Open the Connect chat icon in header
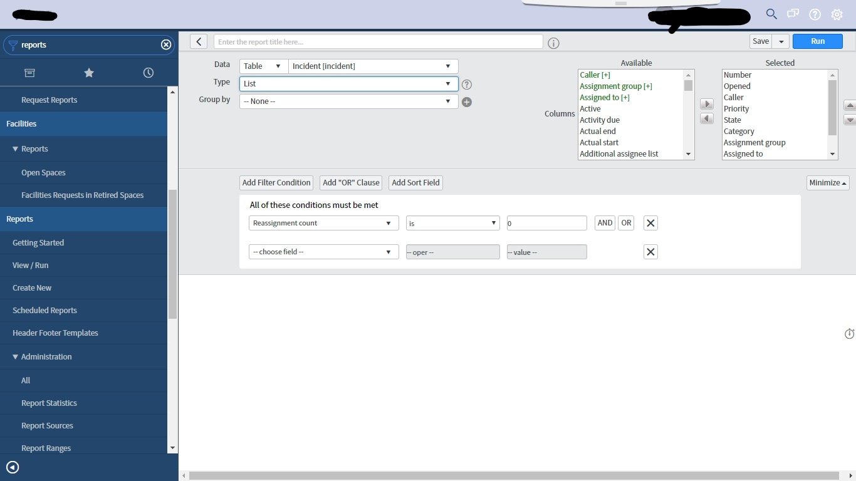856x481 pixels. 793,14
